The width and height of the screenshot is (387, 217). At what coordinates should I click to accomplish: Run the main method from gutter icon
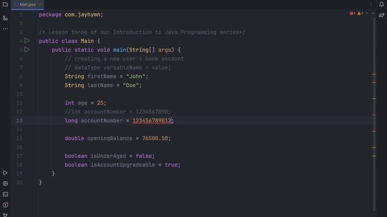pos(27,49)
